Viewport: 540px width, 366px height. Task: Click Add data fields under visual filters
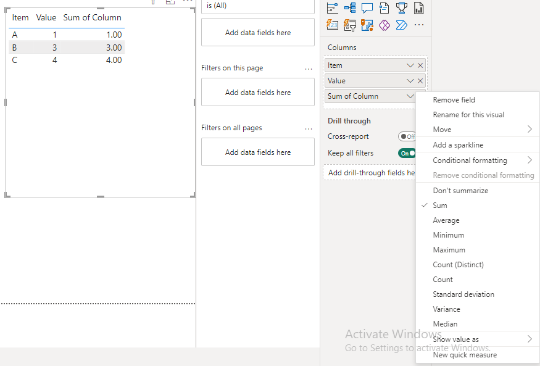pyautogui.click(x=258, y=32)
